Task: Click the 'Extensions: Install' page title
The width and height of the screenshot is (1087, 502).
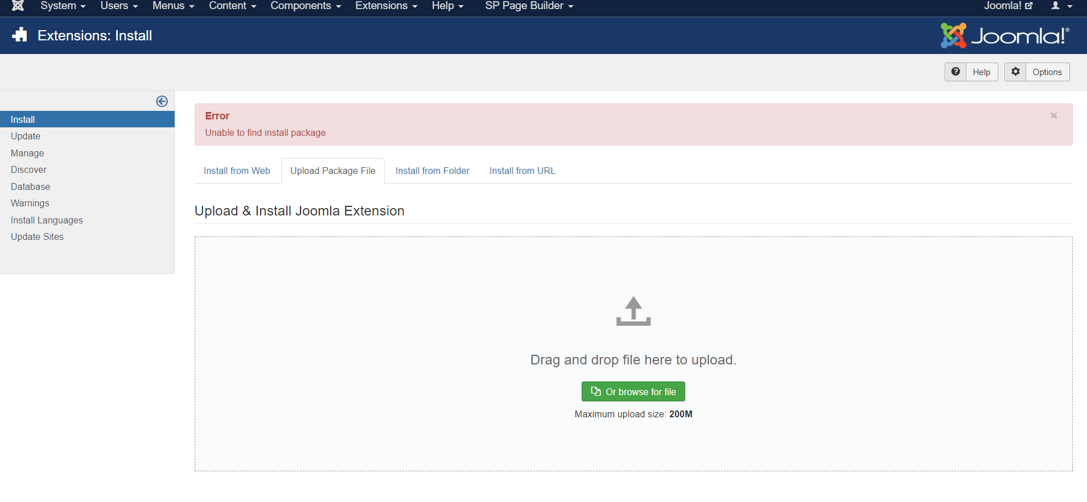Action: [94, 35]
